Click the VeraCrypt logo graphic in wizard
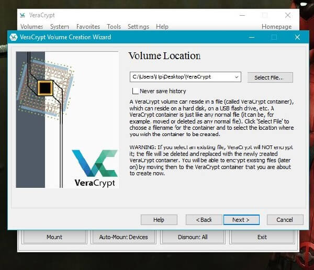This screenshot has height=270, width=314. pos(95,168)
